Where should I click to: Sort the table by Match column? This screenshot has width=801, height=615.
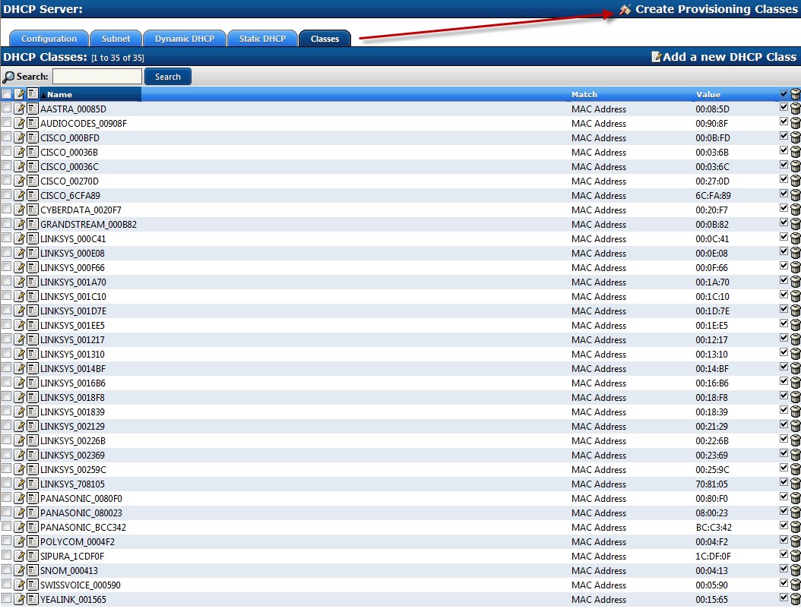(584, 94)
